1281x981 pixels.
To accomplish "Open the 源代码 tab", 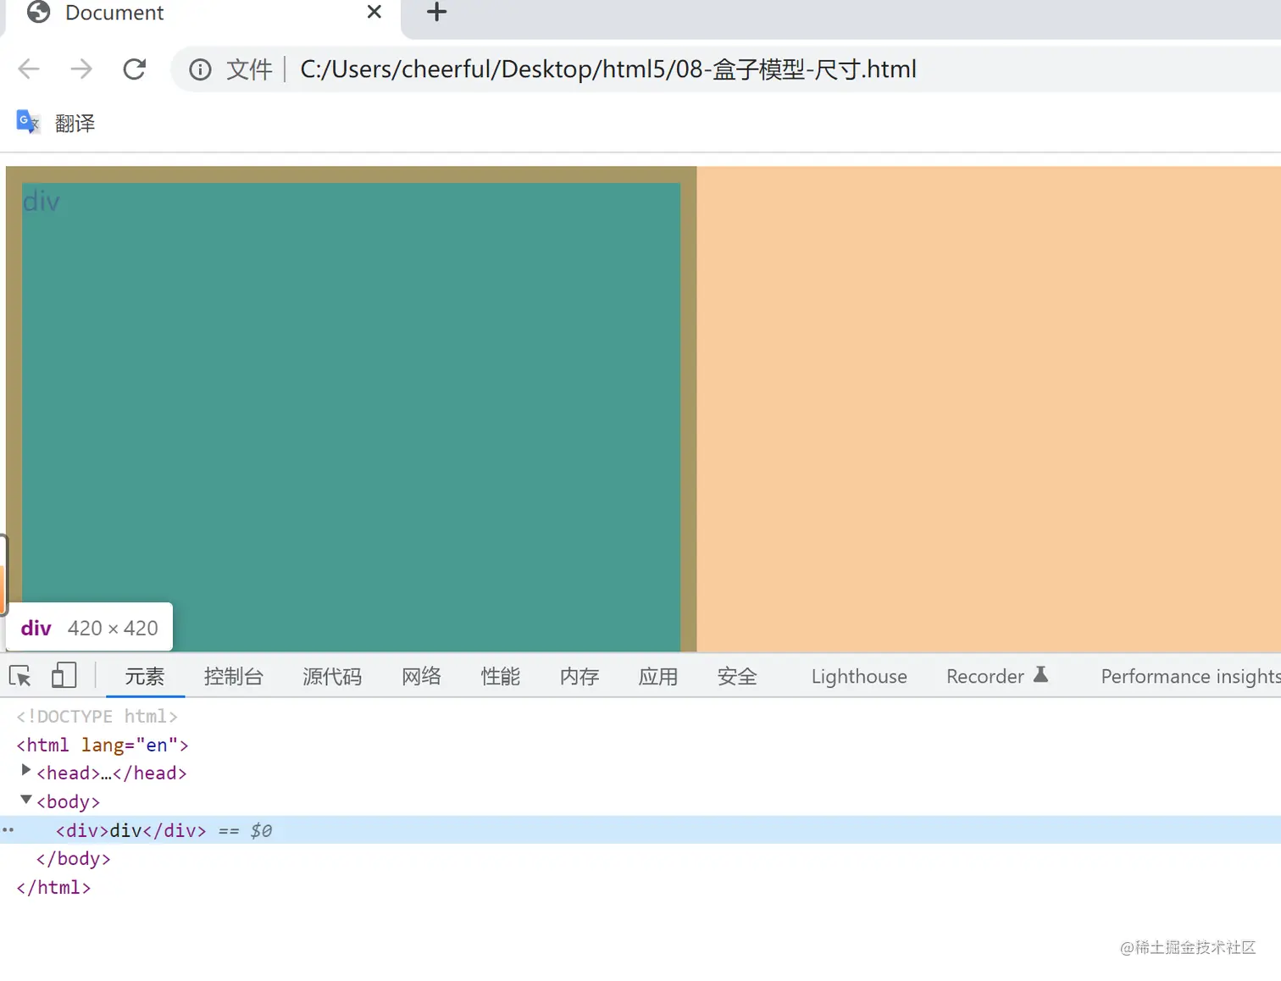I will pos(332,676).
